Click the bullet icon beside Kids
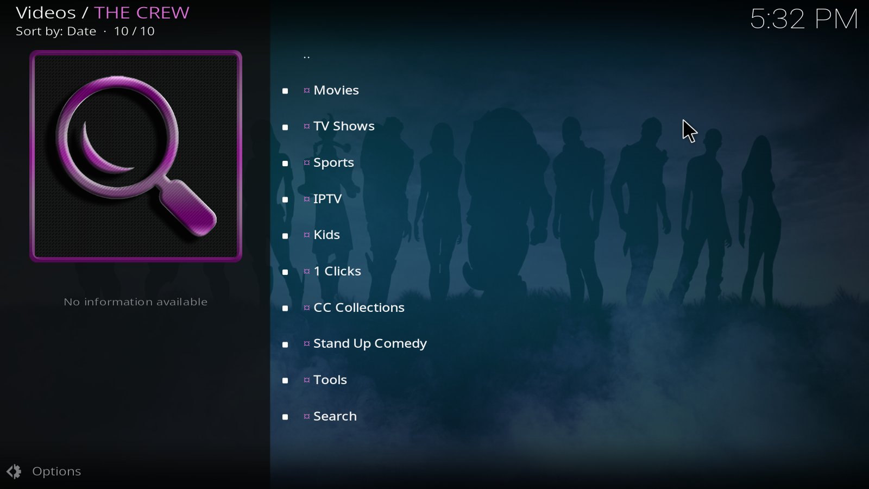This screenshot has width=869, height=489. tap(285, 236)
